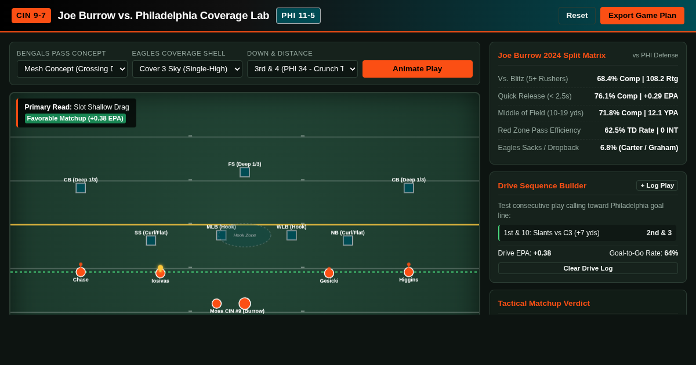This screenshot has width=696, height=365.
Task: Click the Primary Read Slot Shallow Drag text
Action: pos(77,107)
